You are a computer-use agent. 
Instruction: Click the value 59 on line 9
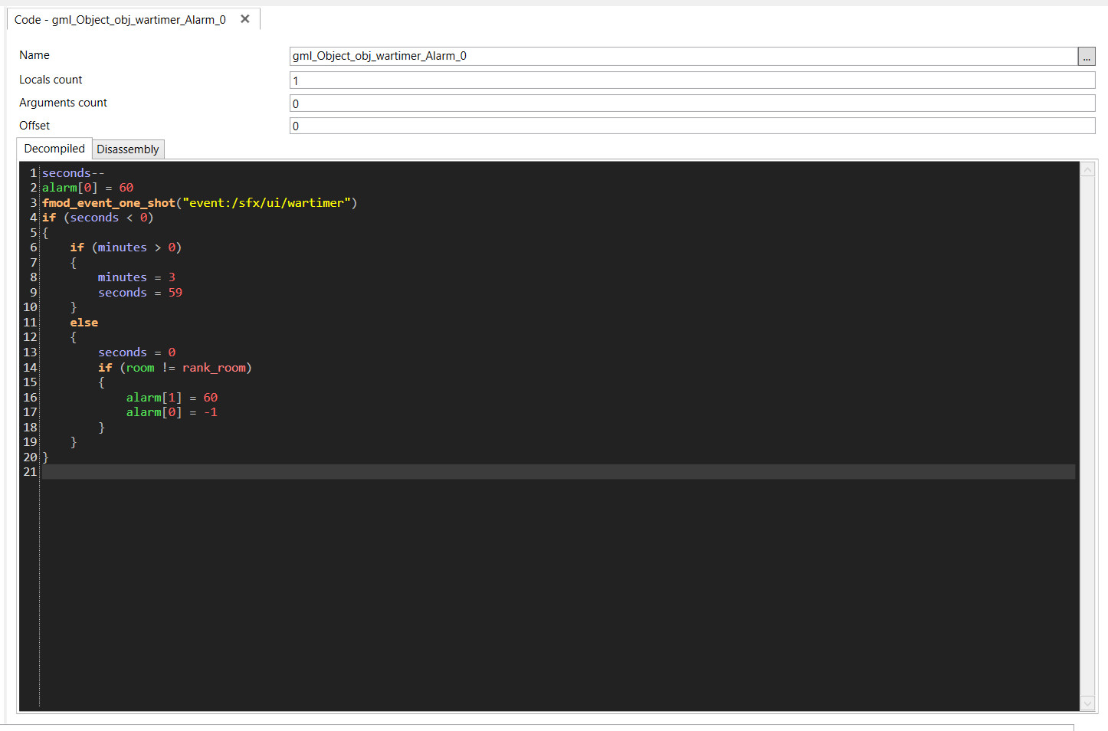(175, 293)
